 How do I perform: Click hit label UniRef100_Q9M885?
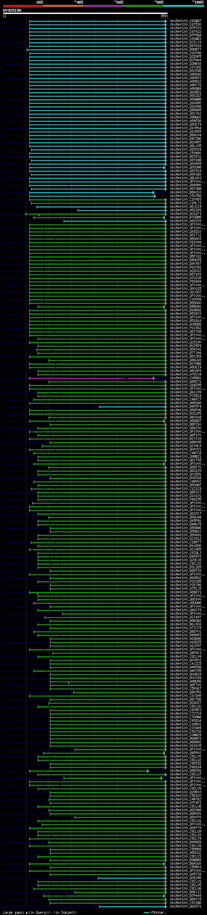tap(185, 110)
